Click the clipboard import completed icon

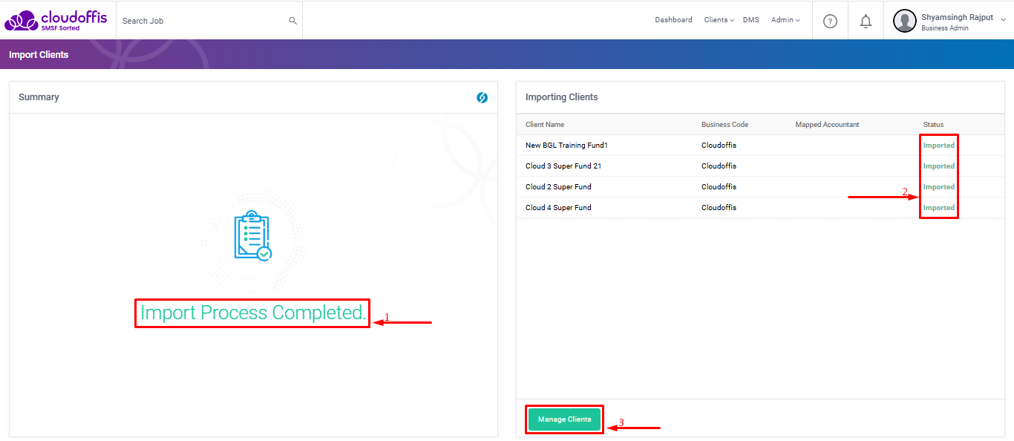coord(252,235)
